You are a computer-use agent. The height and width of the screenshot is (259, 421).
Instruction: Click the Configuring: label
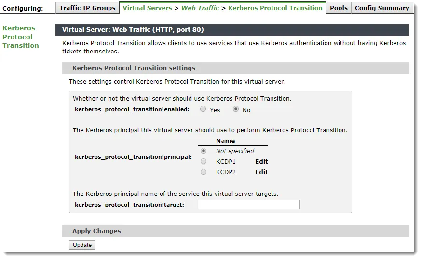tap(23, 8)
